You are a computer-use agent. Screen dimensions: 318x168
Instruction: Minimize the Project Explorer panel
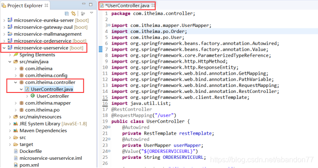84,4
